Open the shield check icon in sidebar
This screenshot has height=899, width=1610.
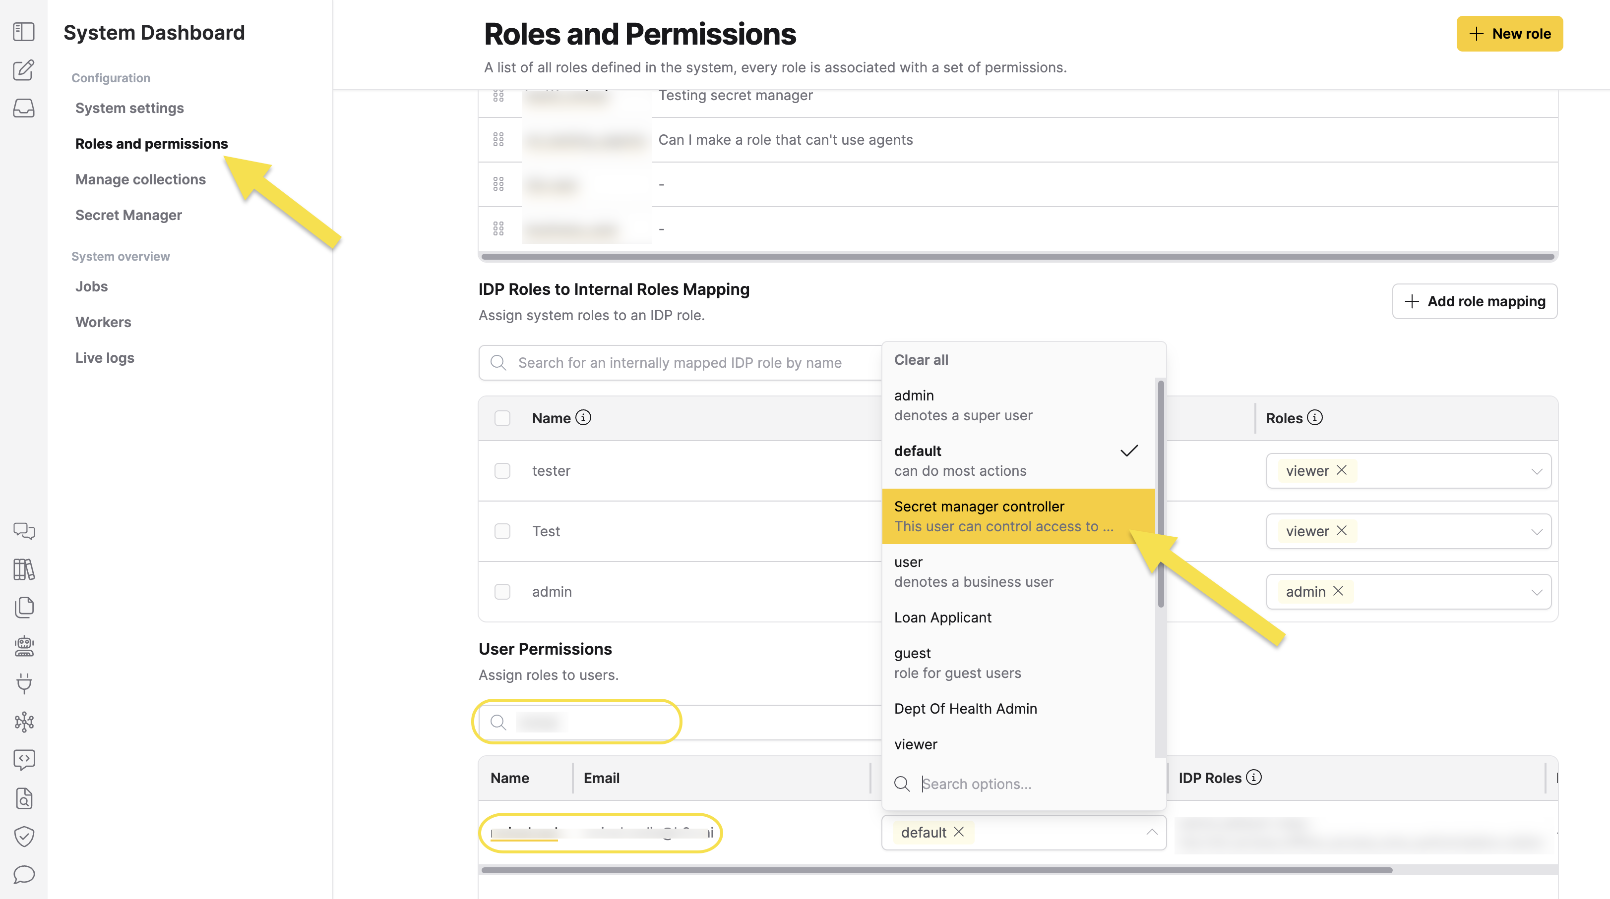click(x=24, y=837)
